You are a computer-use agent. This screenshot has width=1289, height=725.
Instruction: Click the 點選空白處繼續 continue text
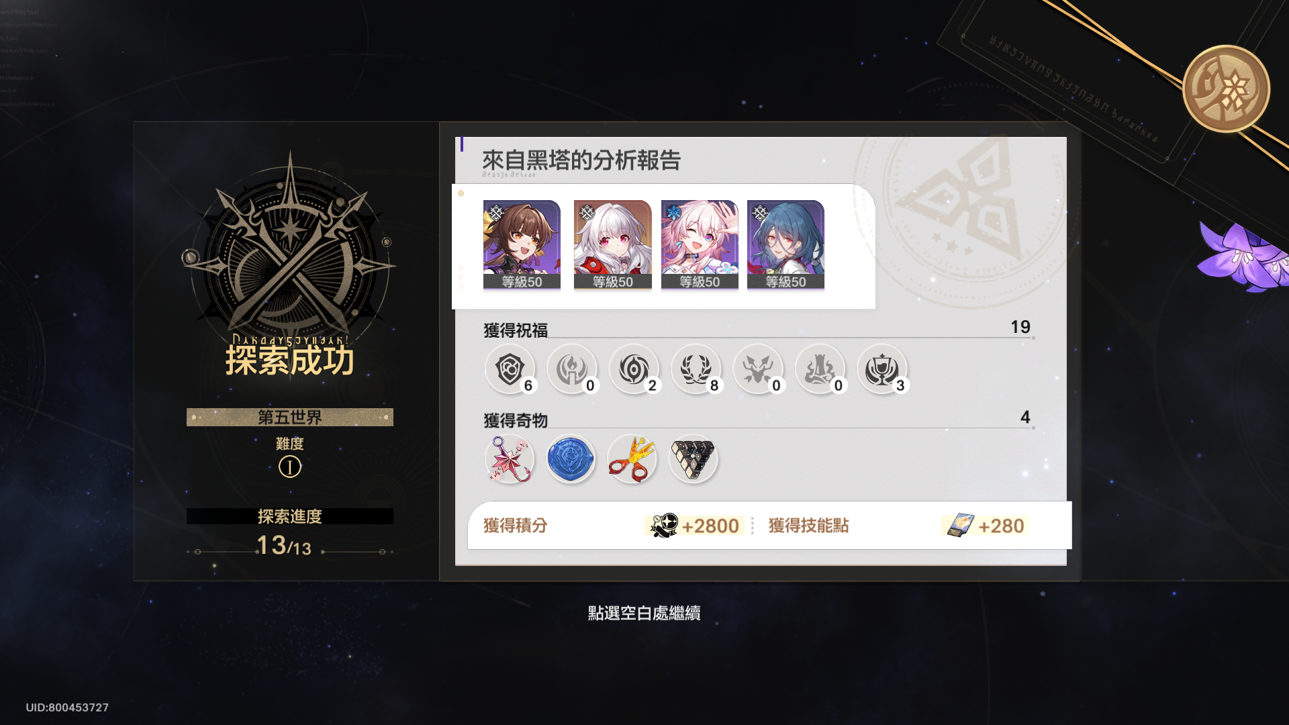644,613
